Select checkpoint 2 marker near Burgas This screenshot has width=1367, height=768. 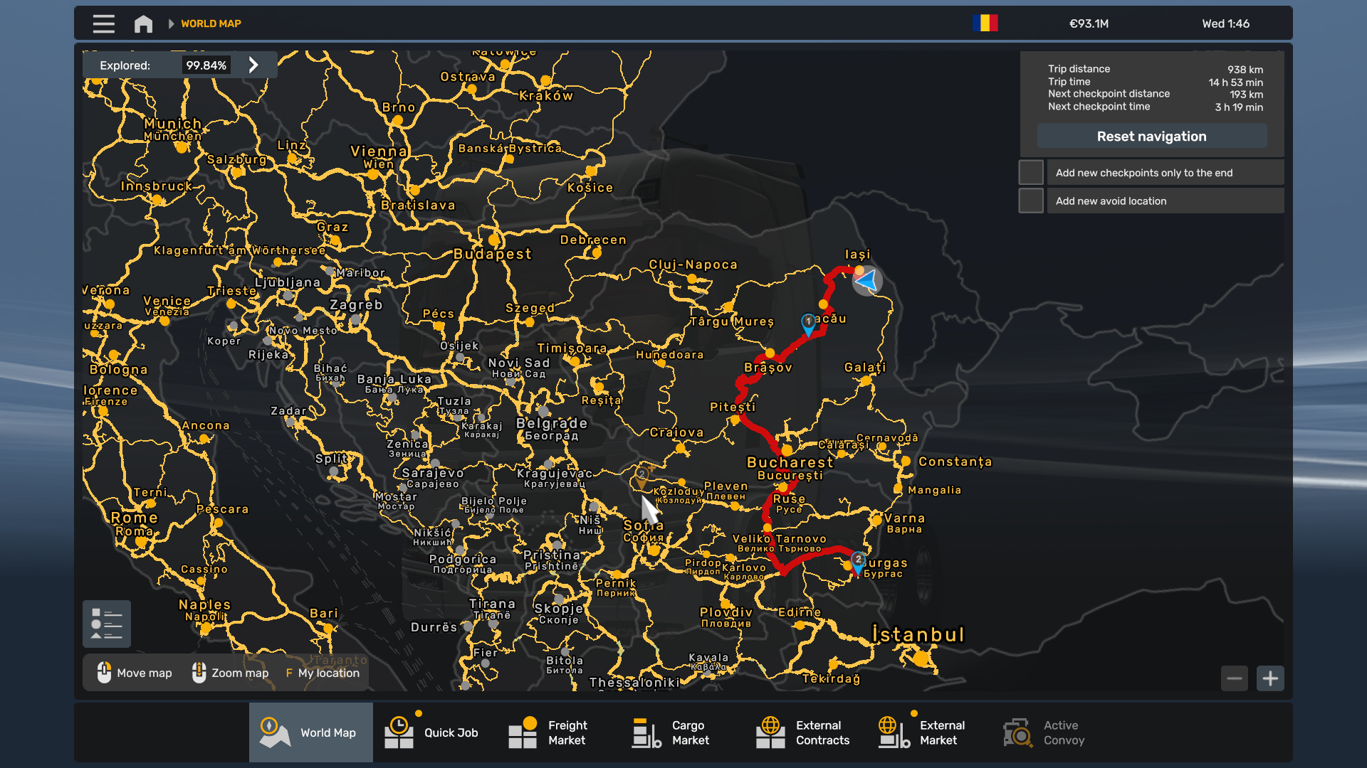coord(858,561)
